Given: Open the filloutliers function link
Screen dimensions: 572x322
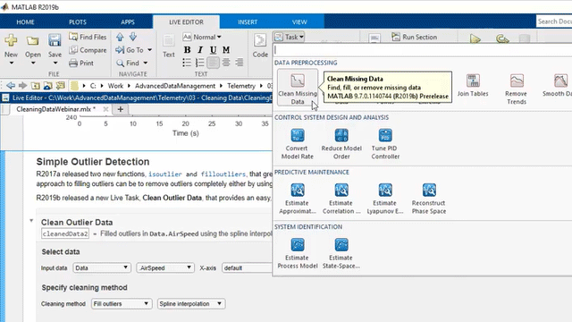Looking at the screenshot, I should coord(223,174).
